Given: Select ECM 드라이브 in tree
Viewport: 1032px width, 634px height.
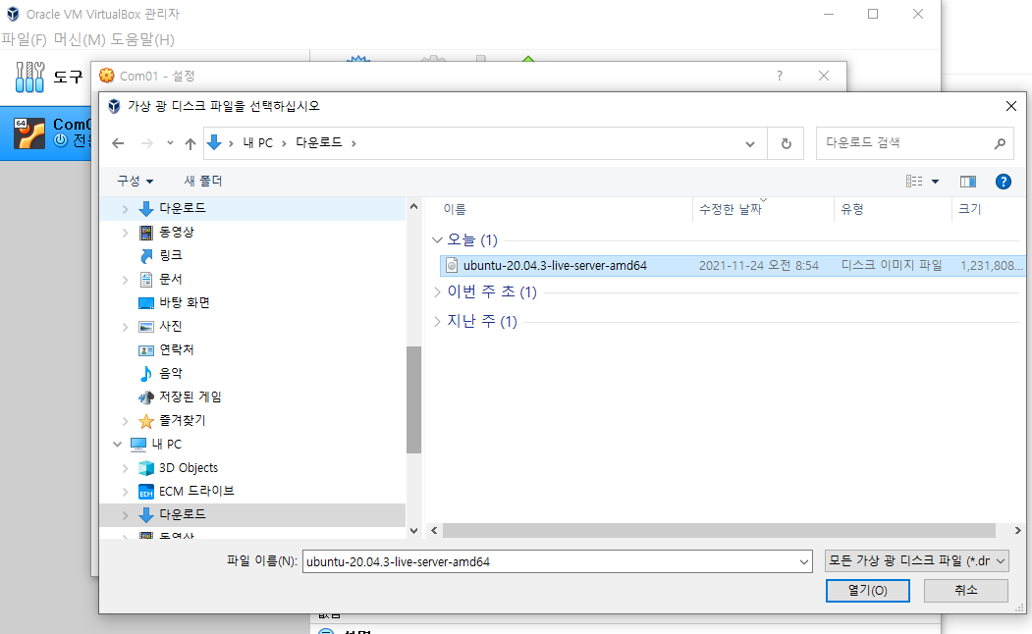Looking at the screenshot, I should [x=196, y=492].
